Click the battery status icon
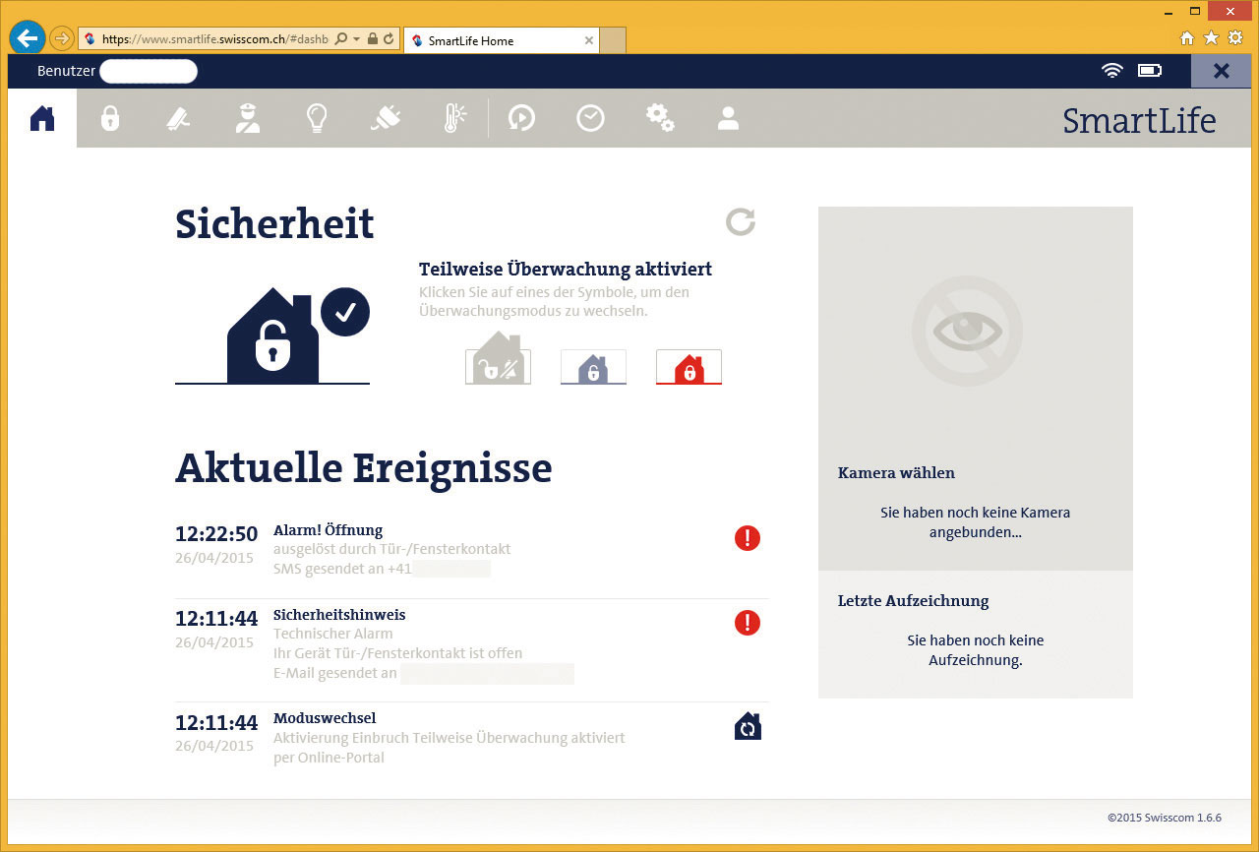The height and width of the screenshot is (852, 1259). 1150,71
